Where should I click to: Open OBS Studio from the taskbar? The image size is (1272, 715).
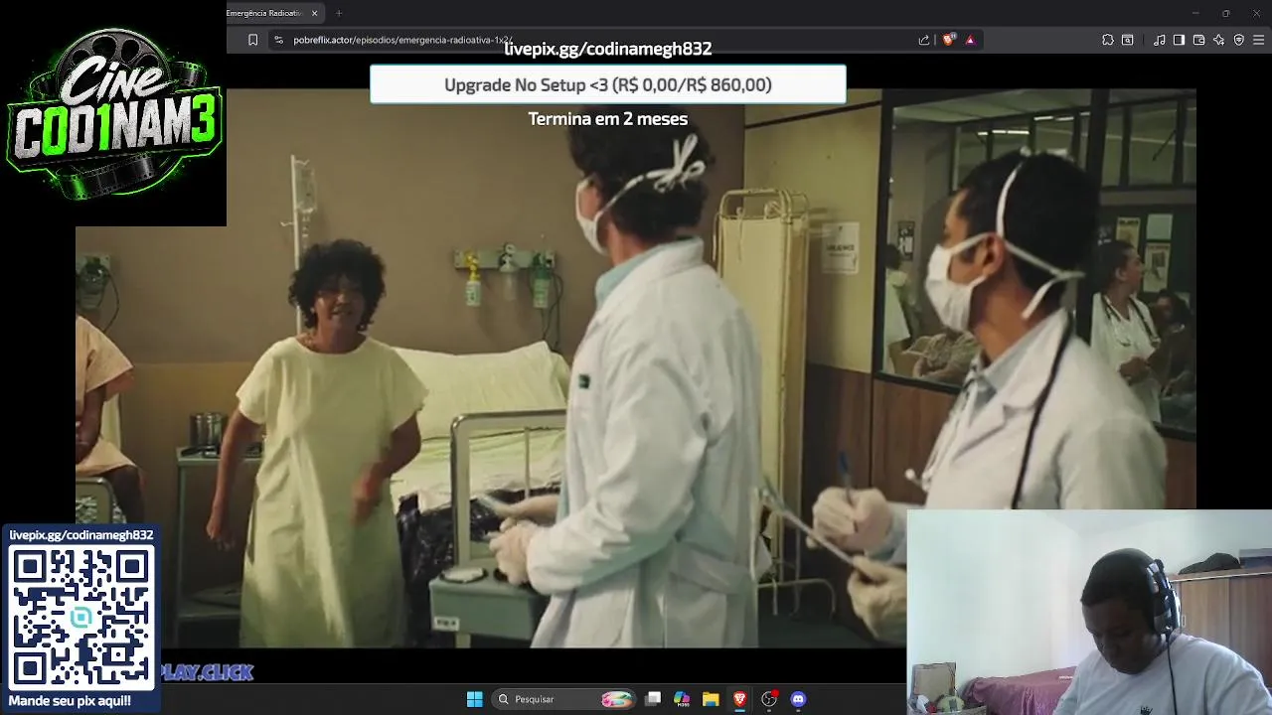pyautogui.click(x=768, y=699)
